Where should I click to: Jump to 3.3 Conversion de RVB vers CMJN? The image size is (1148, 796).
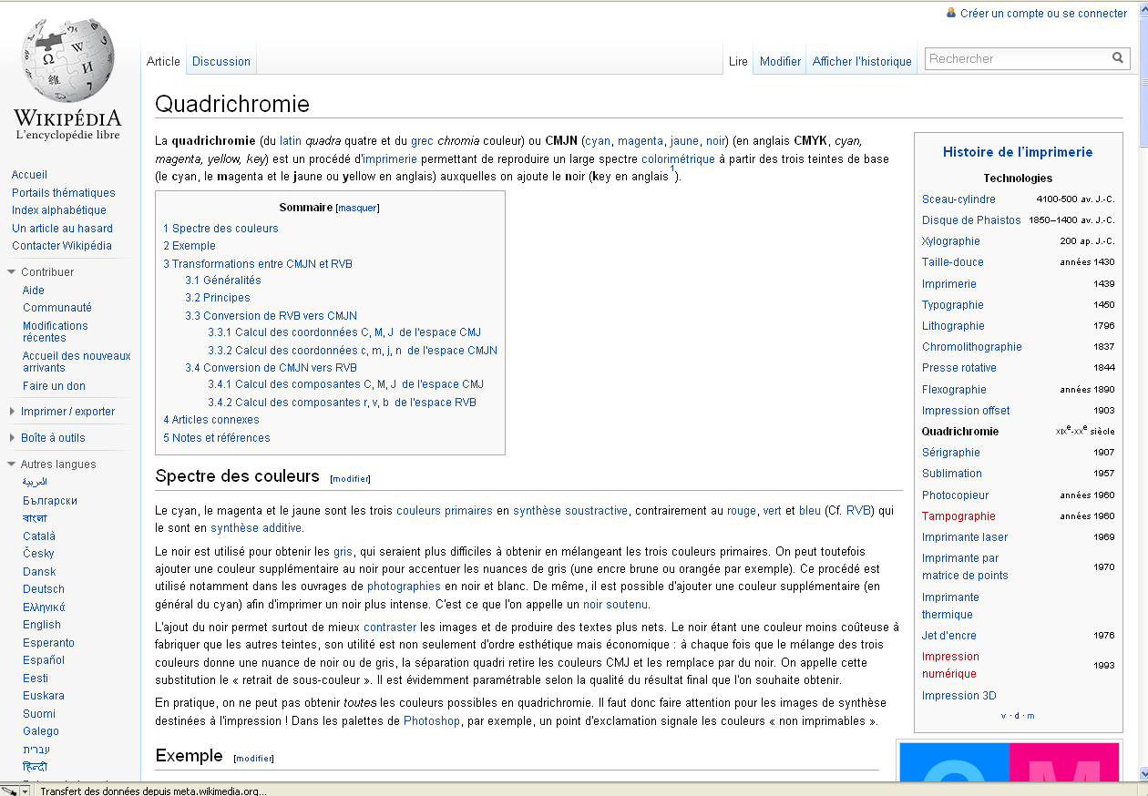click(271, 316)
